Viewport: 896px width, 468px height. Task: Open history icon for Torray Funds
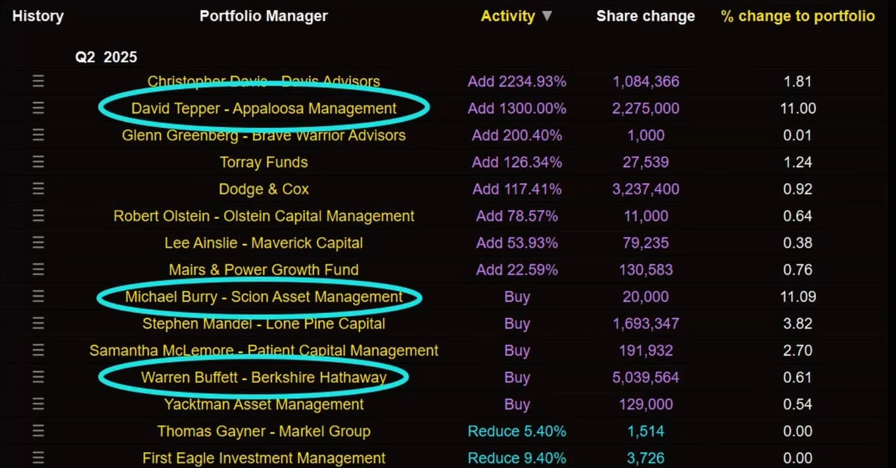[x=38, y=162]
